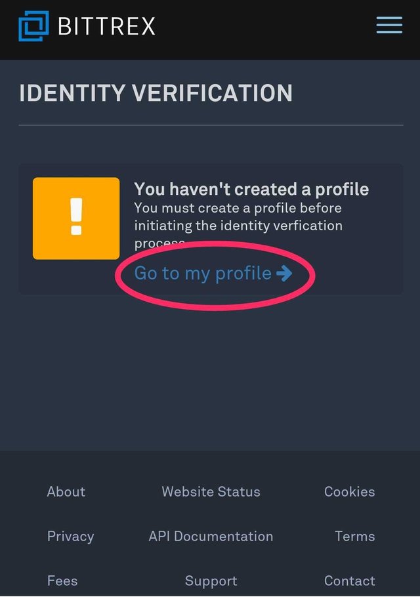Navigate to the Support page
This screenshot has height=597, width=420.
[x=211, y=581]
